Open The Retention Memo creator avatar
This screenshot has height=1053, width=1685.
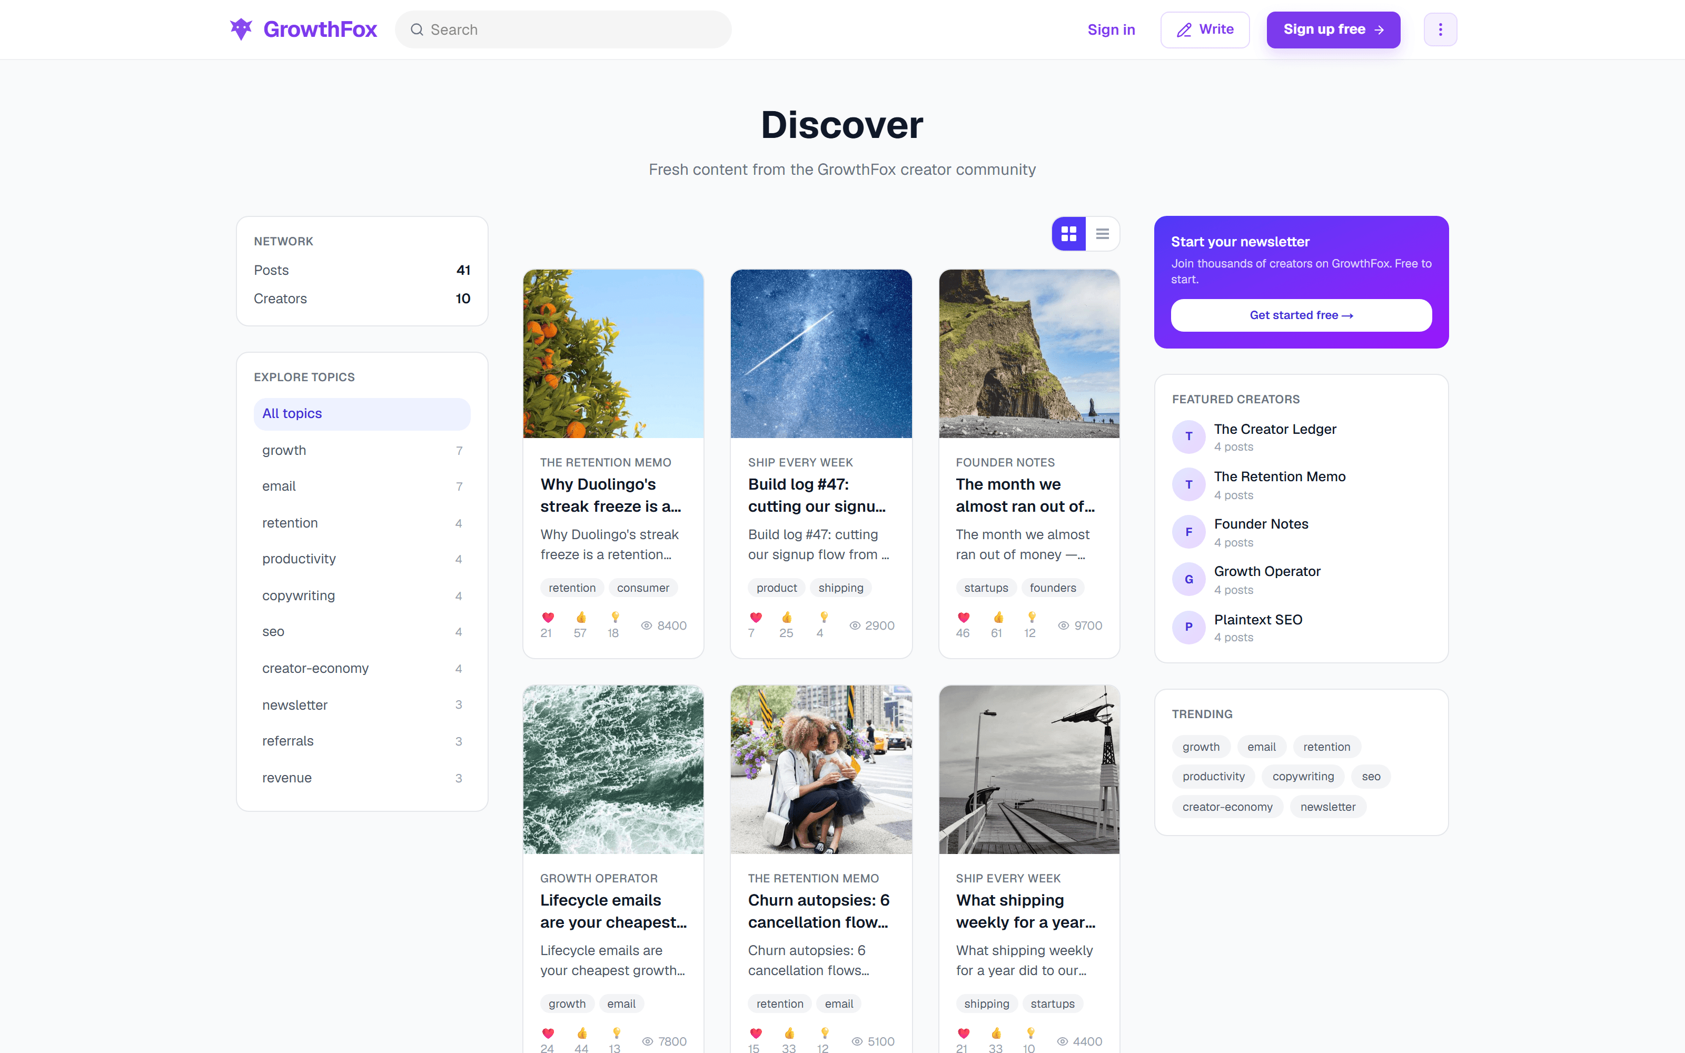(1188, 485)
